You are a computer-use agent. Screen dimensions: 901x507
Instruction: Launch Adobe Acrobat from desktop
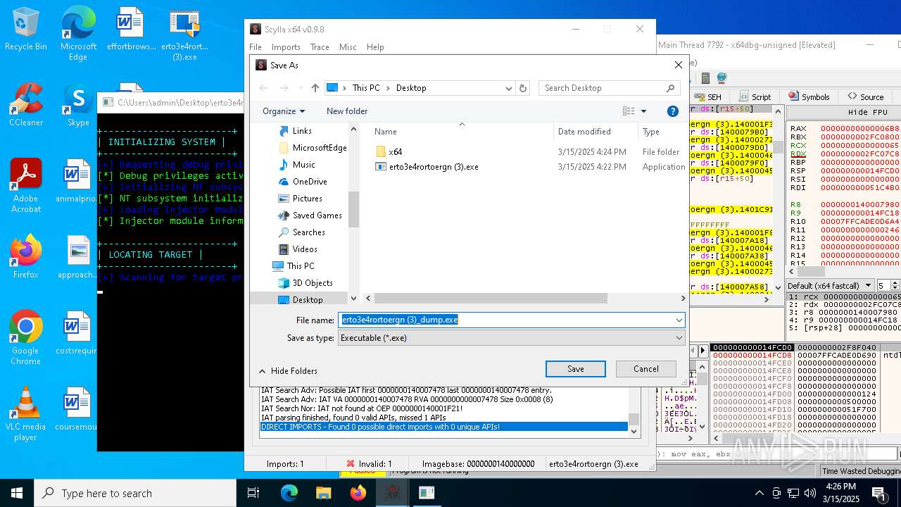(x=25, y=186)
